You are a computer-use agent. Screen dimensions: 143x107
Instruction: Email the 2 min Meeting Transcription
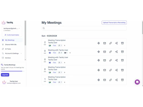105,43
